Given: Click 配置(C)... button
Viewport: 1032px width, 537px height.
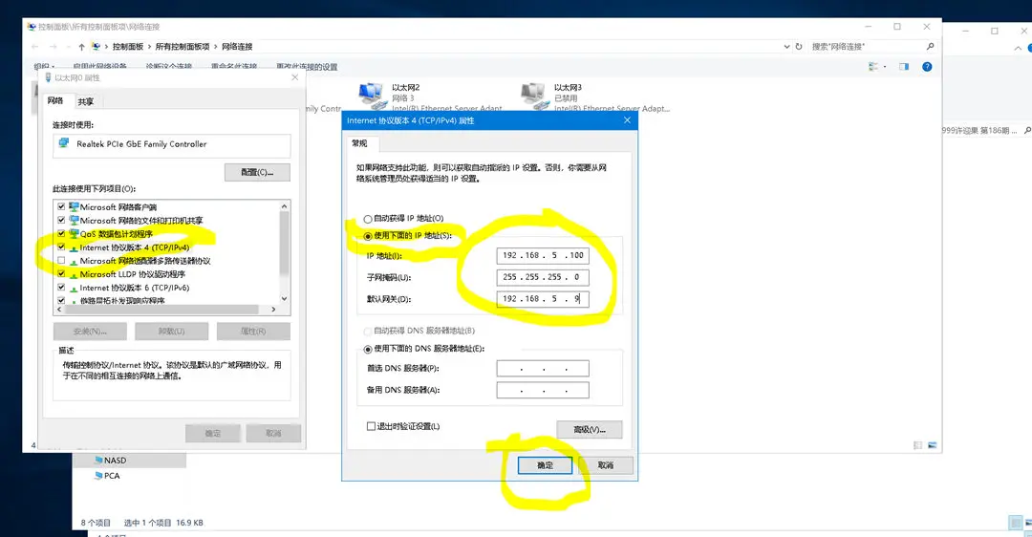Looking at the screenshot, I should click(x=257, y=172).
